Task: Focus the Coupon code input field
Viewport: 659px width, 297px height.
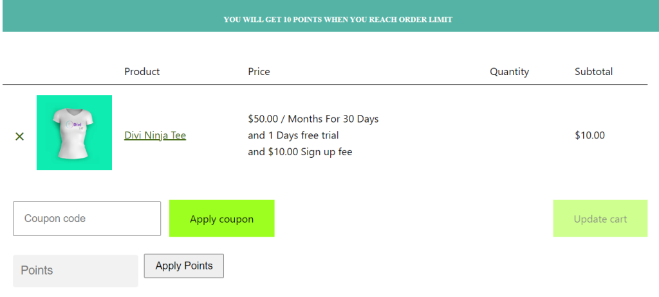Action: 87,219
